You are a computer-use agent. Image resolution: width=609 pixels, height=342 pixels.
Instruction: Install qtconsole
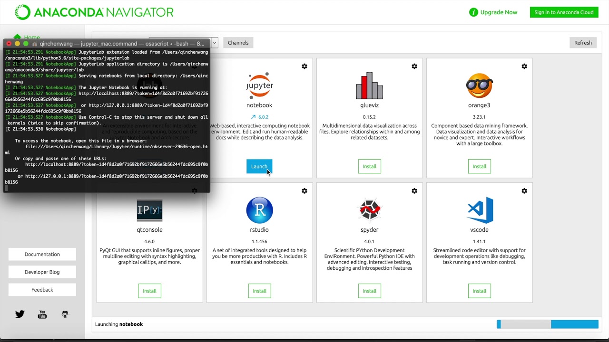tap(149, 291)
